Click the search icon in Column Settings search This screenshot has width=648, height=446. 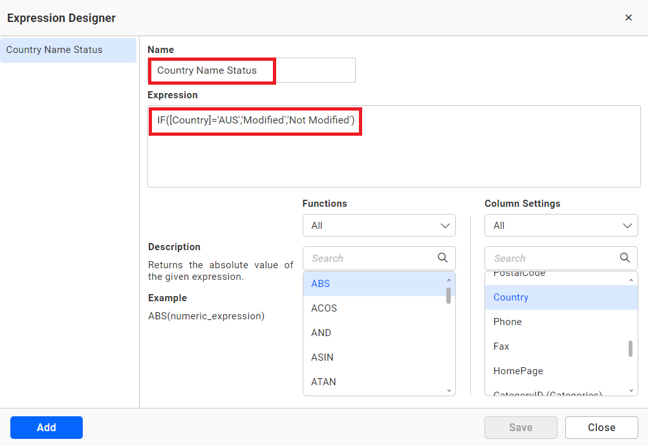(x=625, y=258)
